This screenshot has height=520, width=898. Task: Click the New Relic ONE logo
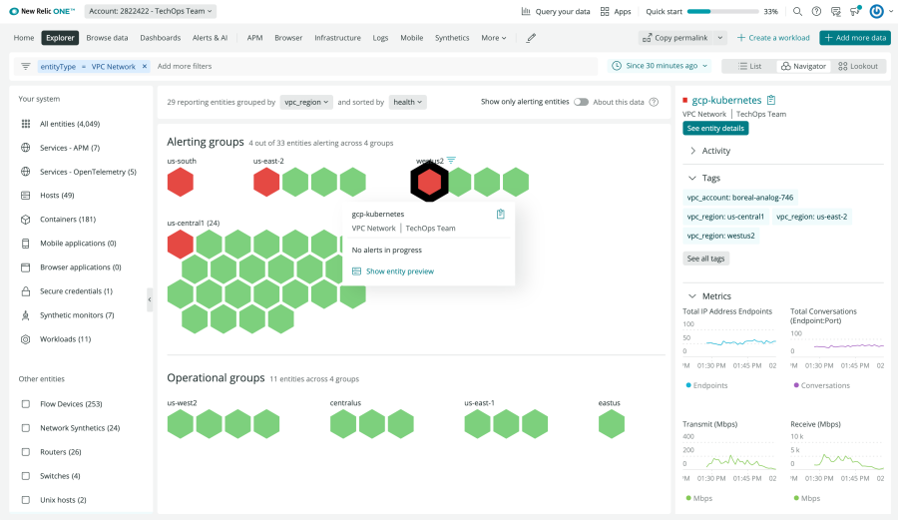click(42, 11)
